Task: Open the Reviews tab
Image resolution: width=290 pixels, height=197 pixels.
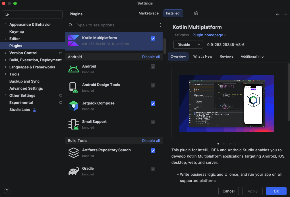Action: pyautogui.click(x=226, y=56)
